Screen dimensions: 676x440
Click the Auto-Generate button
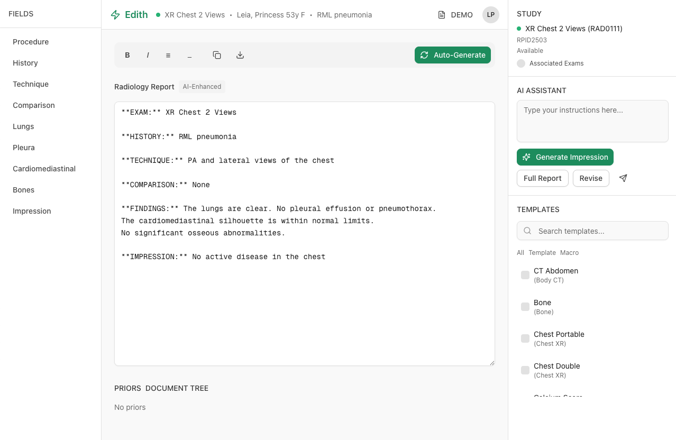point(452,55)
